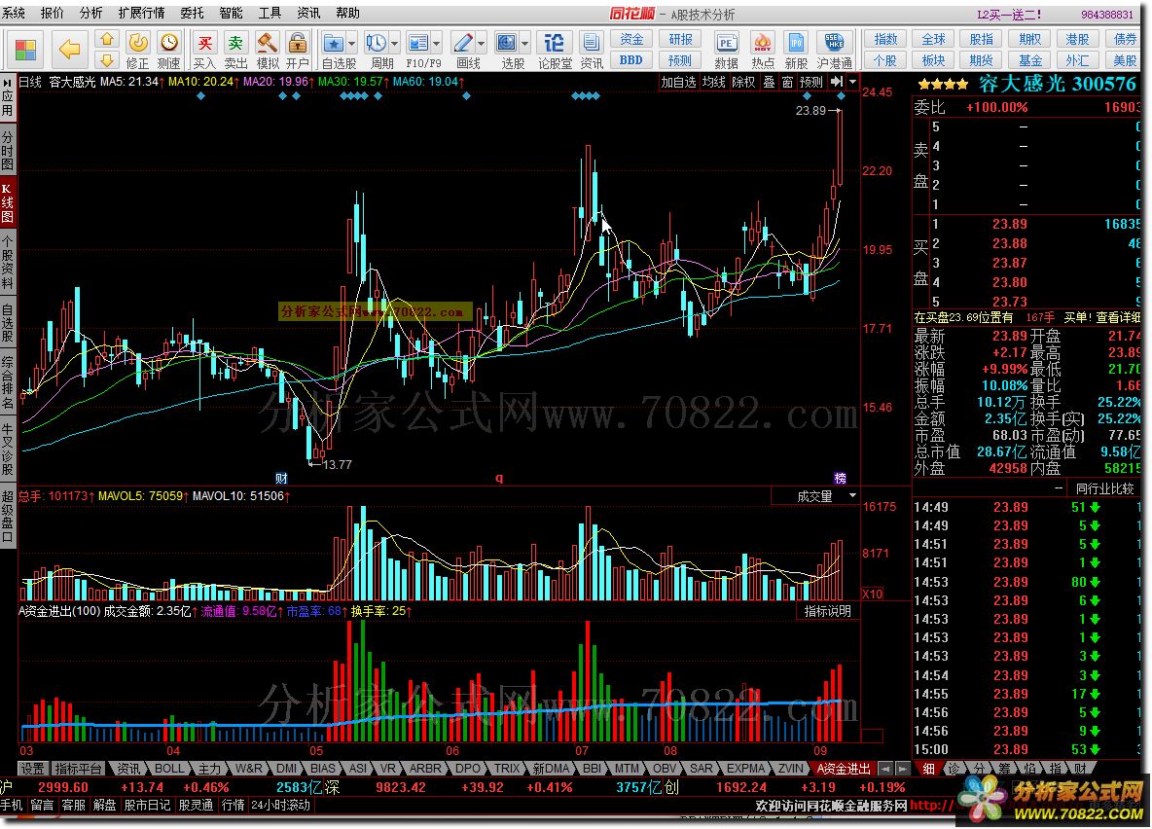1152x829 pixels.
Task: Expand the 选股 dropdown arrow
Action: point(524,44)
